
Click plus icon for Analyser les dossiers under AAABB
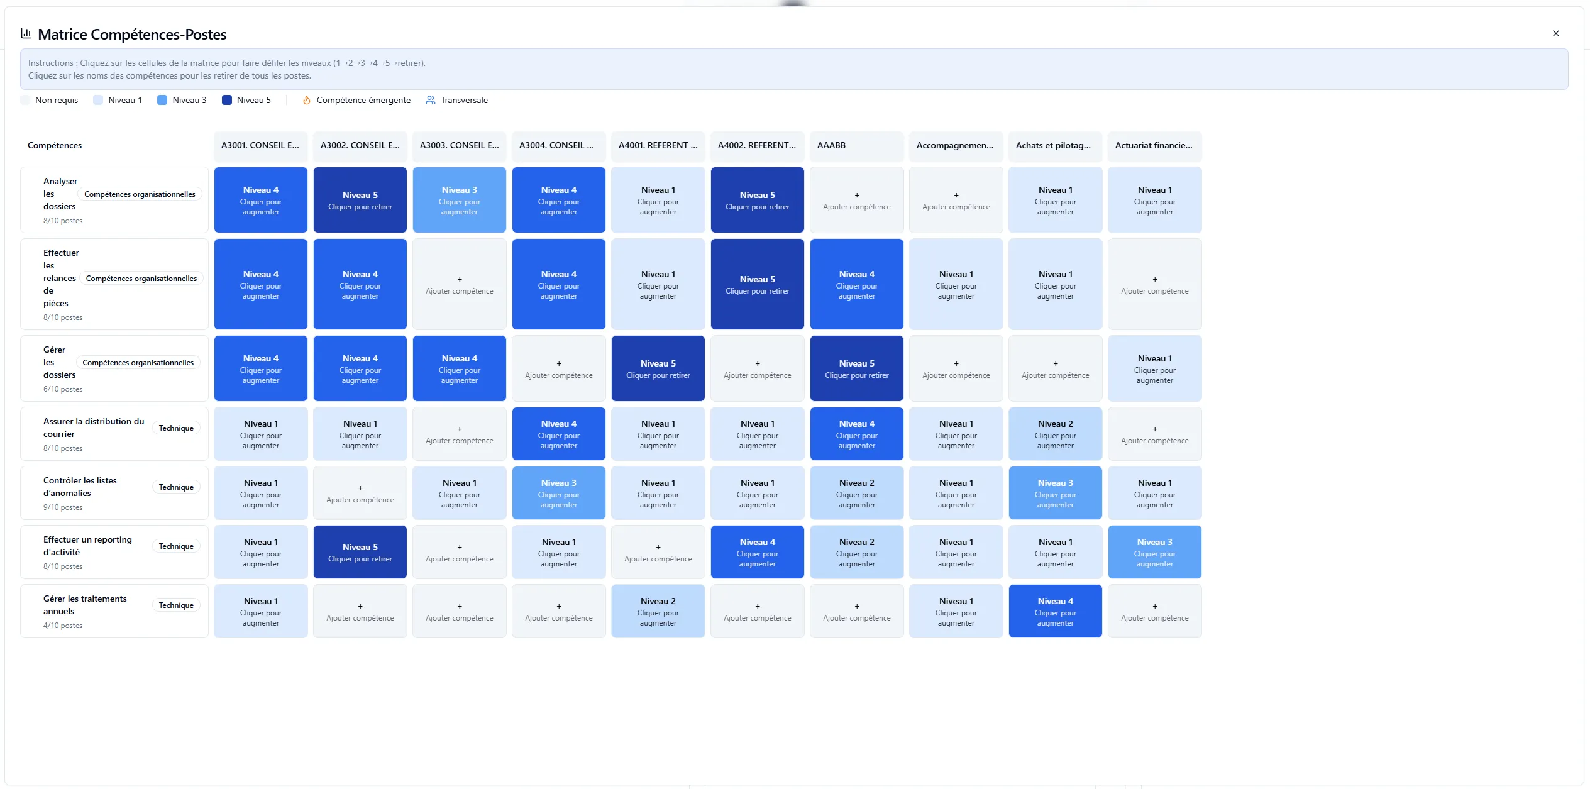click(x=856, y=196)
